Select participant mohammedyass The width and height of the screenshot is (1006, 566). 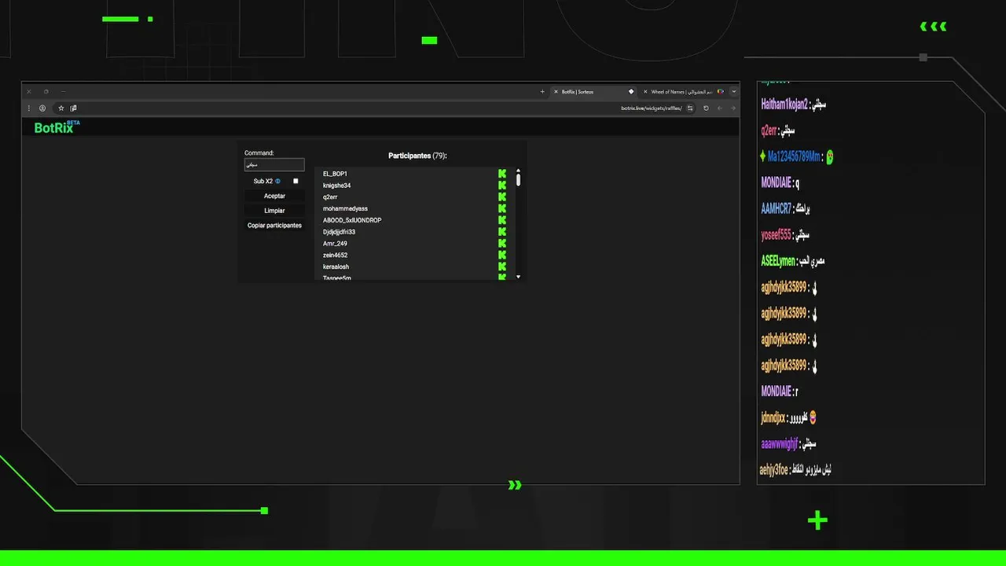(x=345, y=208)
